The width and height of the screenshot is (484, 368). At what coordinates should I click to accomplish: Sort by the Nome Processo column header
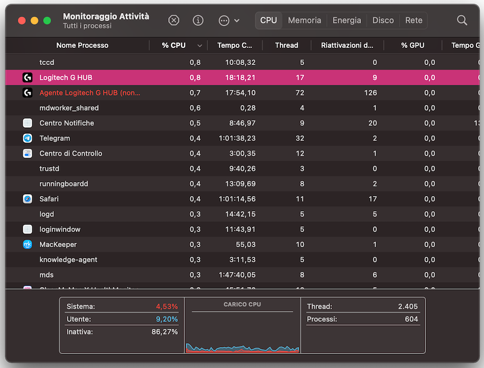coord(82,46)
